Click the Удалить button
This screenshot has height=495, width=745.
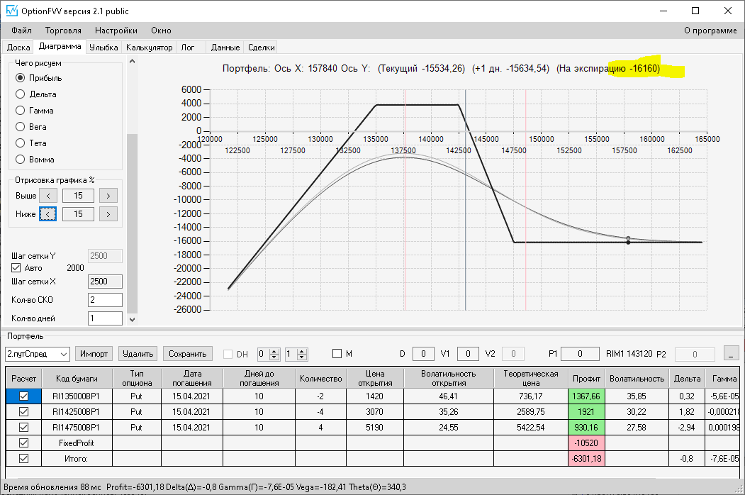coord(138,354)
